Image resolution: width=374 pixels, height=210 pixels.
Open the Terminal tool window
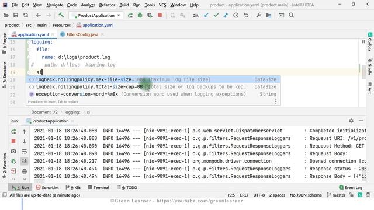click(98, 188)
